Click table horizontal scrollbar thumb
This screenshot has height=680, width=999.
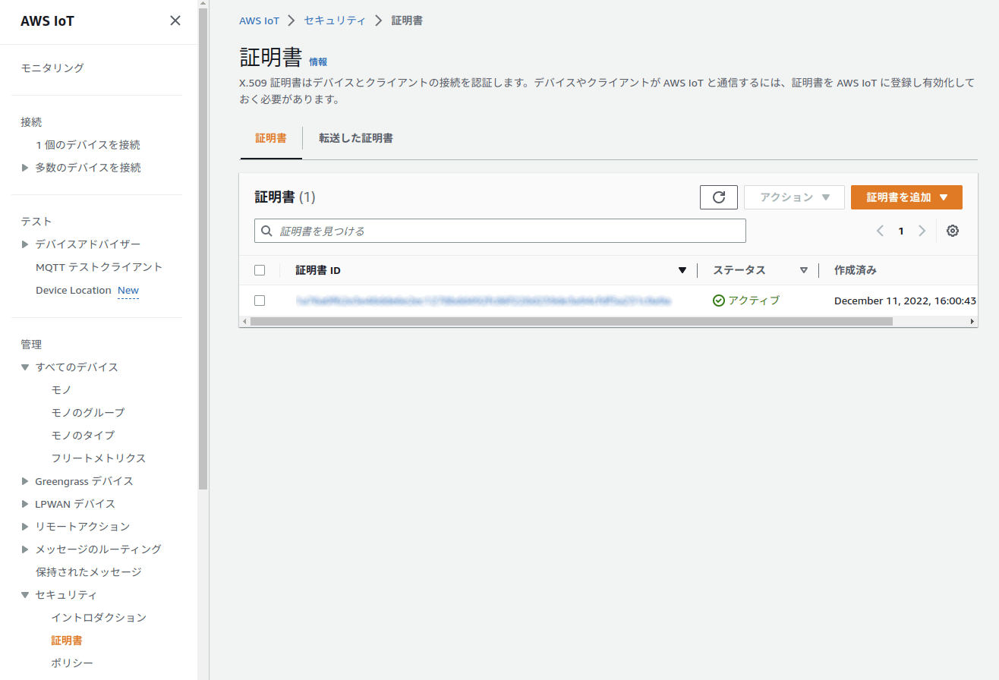click(571, 322)
